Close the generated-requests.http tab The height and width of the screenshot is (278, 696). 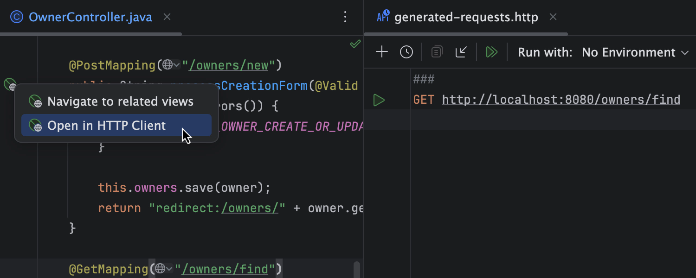point(553,17)
